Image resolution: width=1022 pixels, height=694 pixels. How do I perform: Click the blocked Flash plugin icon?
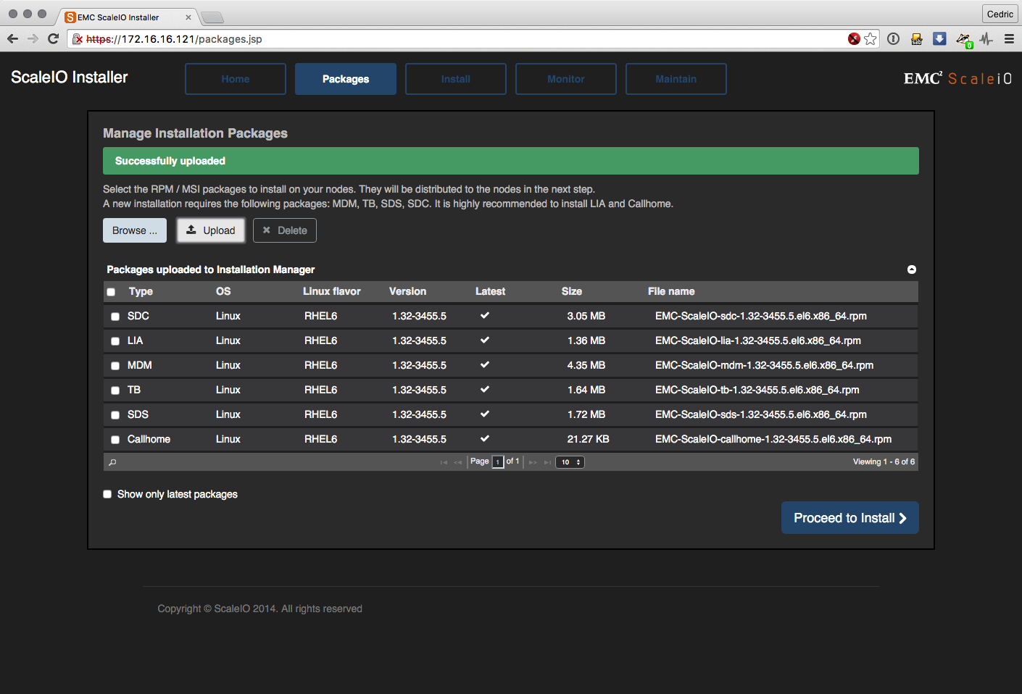click(x=854, y=39)
